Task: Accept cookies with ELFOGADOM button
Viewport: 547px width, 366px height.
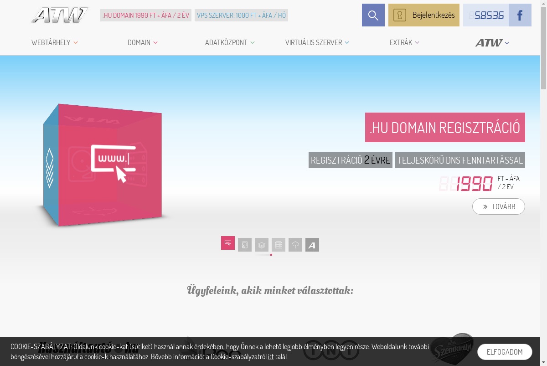Action: 505,352
